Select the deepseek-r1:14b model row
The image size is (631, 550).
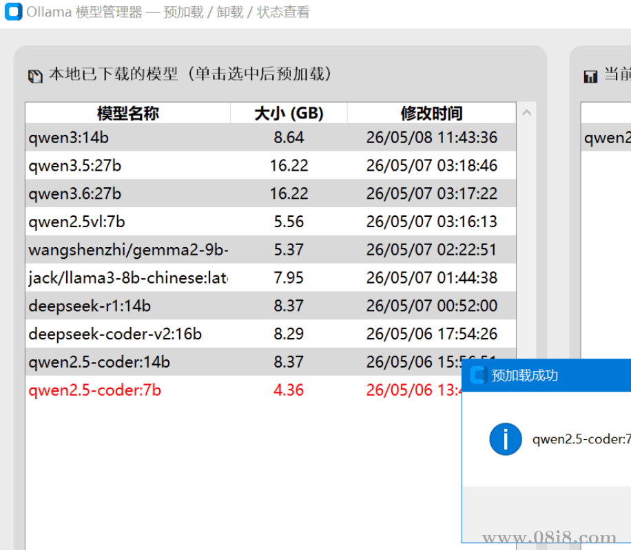(271, 306)
